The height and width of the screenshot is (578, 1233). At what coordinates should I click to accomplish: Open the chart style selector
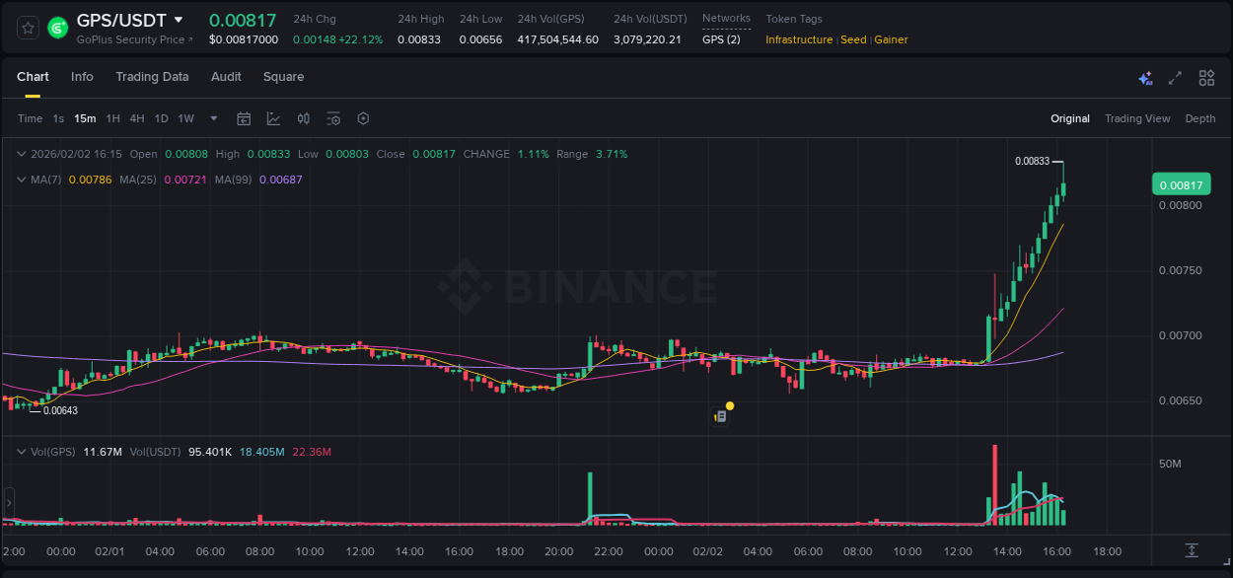click(x=273, y=118)
